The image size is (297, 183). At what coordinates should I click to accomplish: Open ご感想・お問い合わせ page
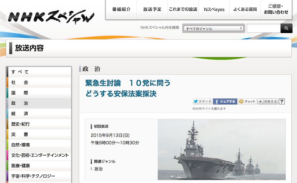coord(275,9)
